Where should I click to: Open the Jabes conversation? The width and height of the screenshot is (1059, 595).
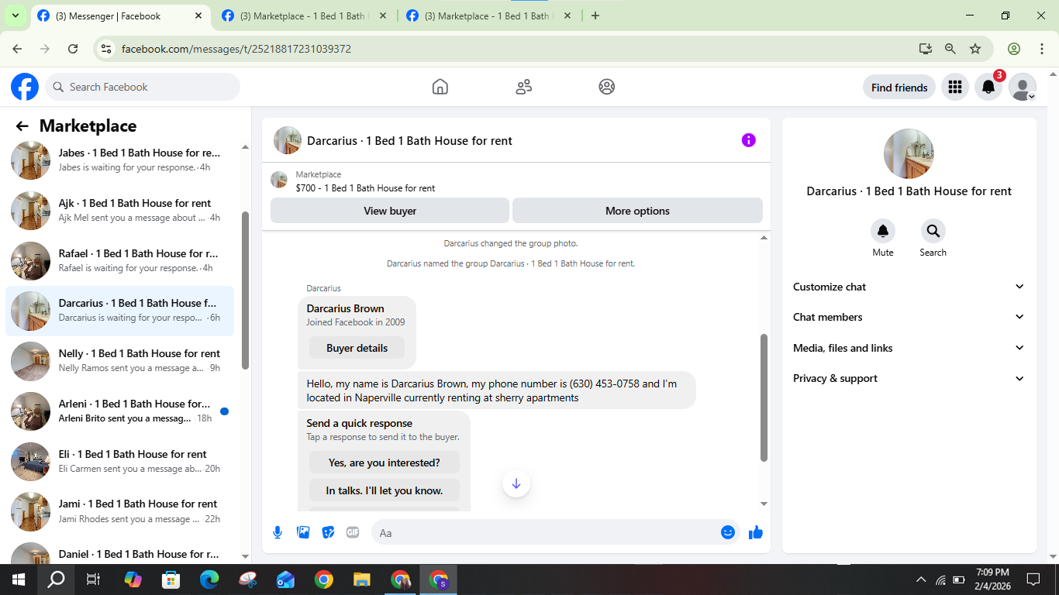(119, 160)
